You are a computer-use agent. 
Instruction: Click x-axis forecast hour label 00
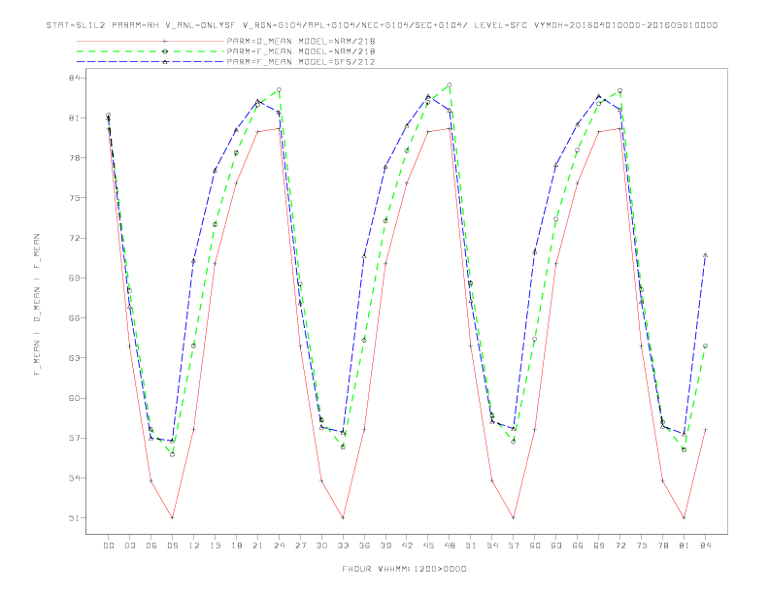tap(109, 545)
